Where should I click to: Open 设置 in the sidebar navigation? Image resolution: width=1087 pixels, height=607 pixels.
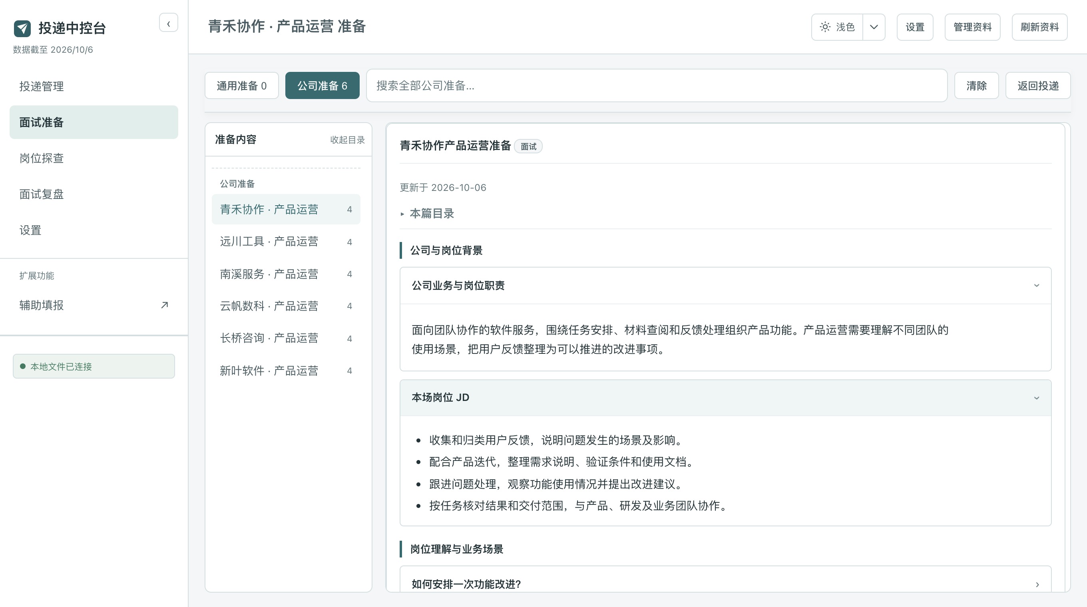pyautogui.click(x=94, y=230)
